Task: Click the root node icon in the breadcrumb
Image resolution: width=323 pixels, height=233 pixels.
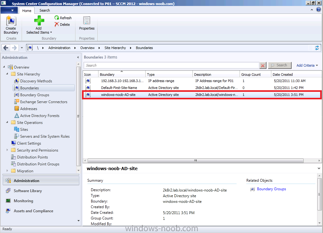Action: pyautogui.click(x=30, y=48)
